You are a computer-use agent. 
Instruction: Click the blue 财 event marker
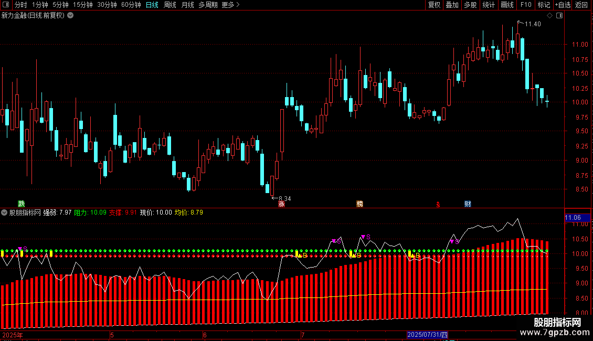pyautogui.click(x=468, y=204)
